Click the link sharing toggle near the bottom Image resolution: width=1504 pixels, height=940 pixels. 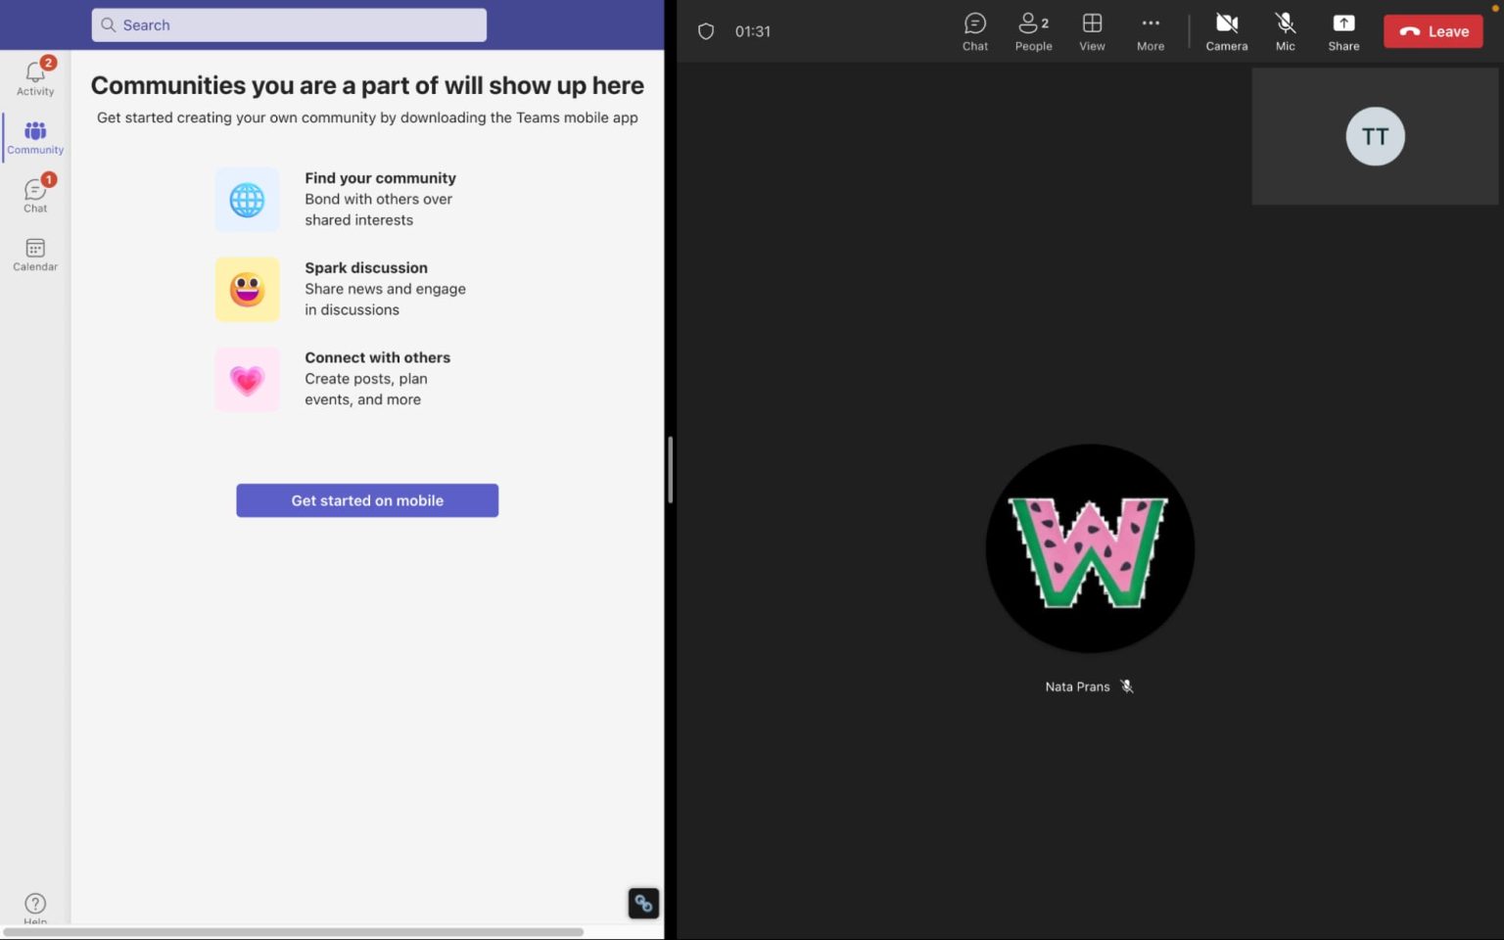(643, 903)
